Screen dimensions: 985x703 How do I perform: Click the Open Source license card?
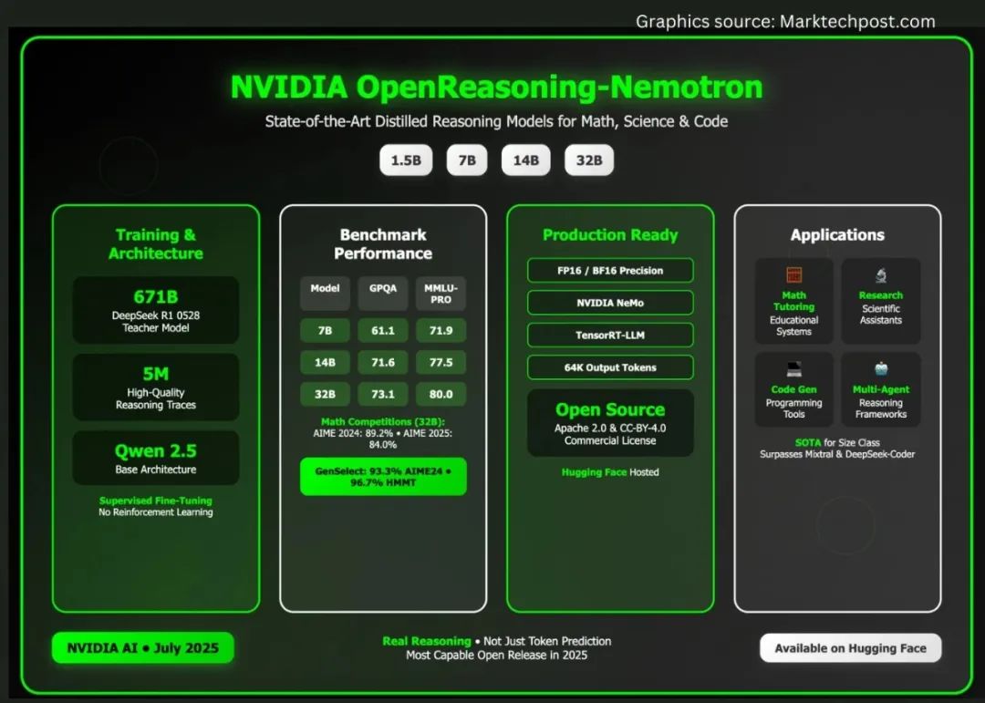610,423
